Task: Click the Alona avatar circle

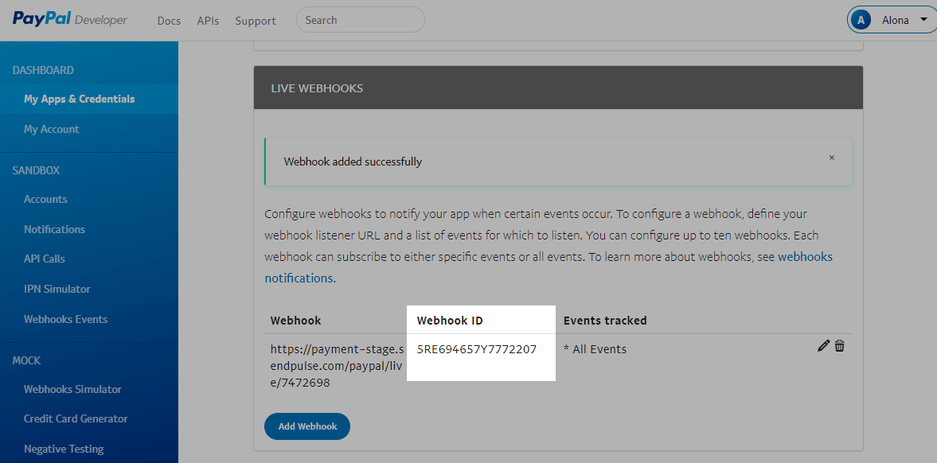Action: tap(861, 20)
